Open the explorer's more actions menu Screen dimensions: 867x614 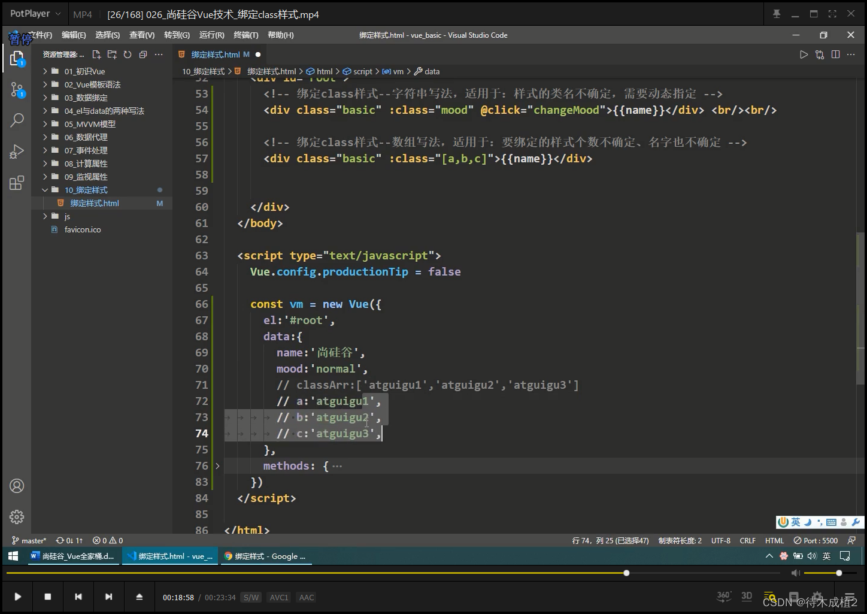(159, 55)
